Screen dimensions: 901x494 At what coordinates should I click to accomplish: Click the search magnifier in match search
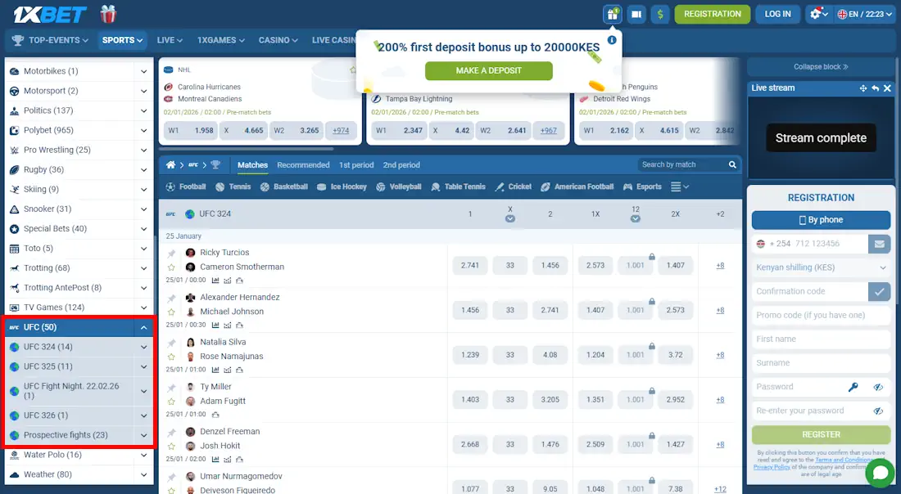click(732, 164)
